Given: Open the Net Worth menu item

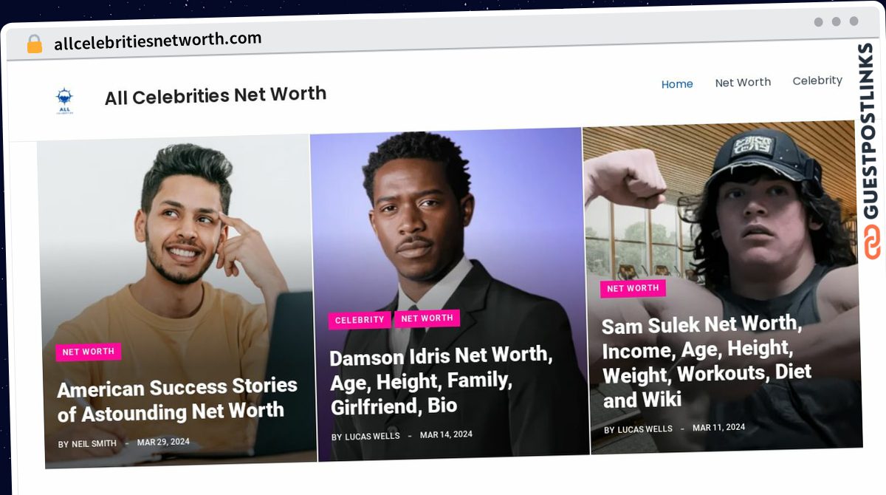Looking at the screenshot, I should [743, 82].
